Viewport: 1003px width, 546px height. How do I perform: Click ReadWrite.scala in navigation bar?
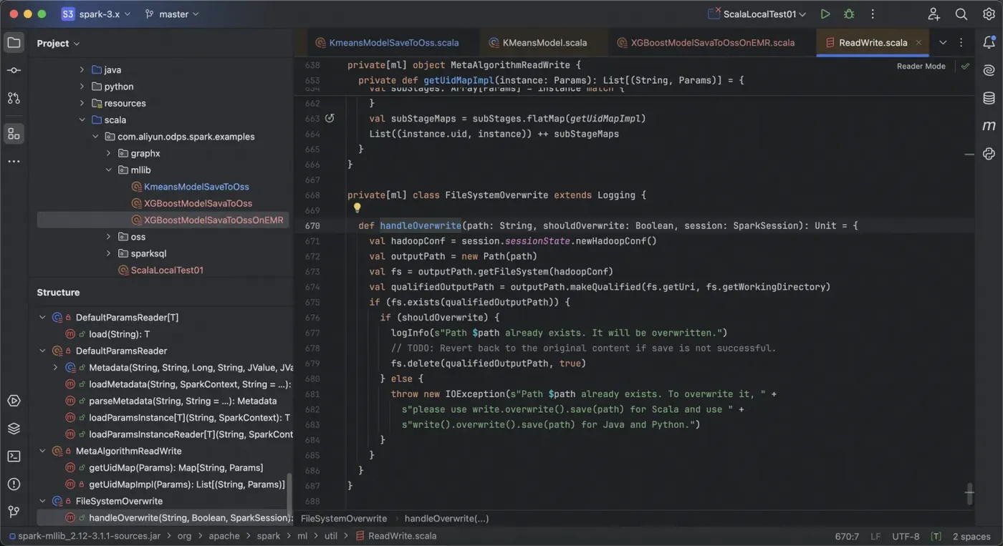pos(396,536)
